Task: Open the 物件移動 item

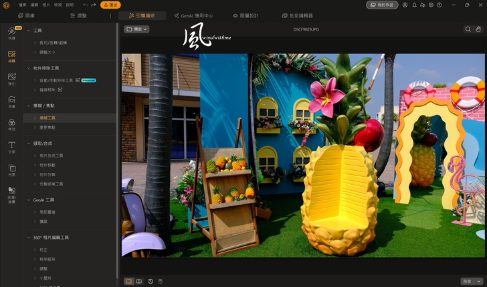Action: click(x=47, y=166)
